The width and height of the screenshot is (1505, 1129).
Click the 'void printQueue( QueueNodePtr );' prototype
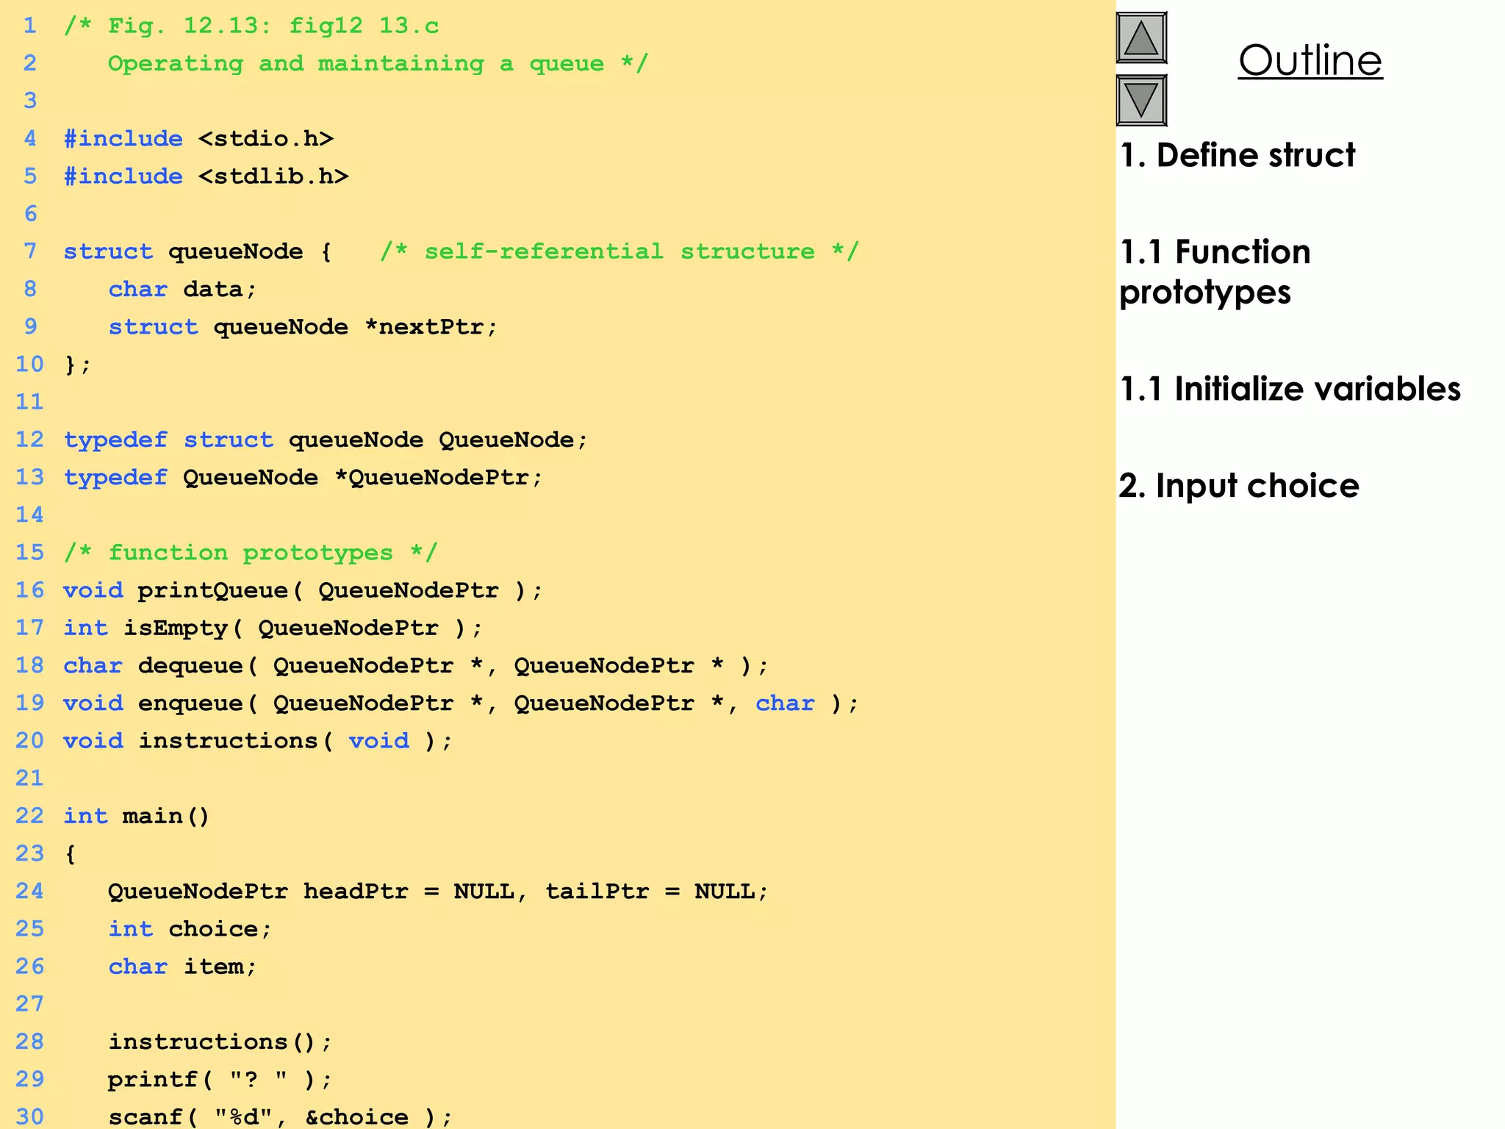pos(303,590)
